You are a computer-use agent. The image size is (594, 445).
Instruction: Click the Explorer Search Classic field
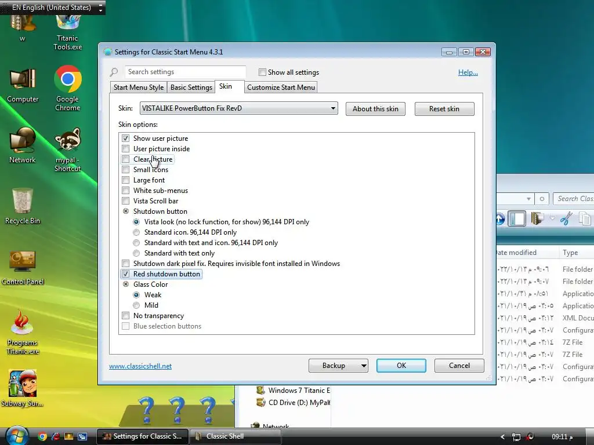574,199
